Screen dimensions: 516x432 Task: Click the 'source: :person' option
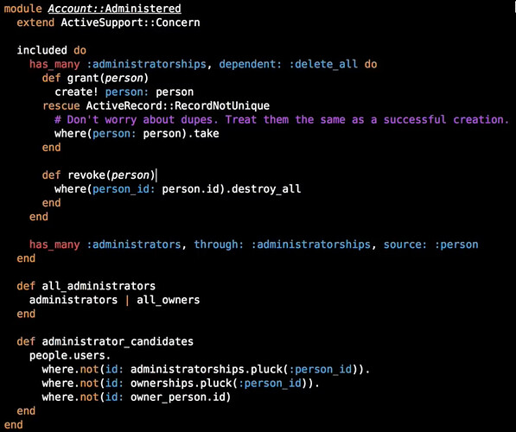pos(430,245)
